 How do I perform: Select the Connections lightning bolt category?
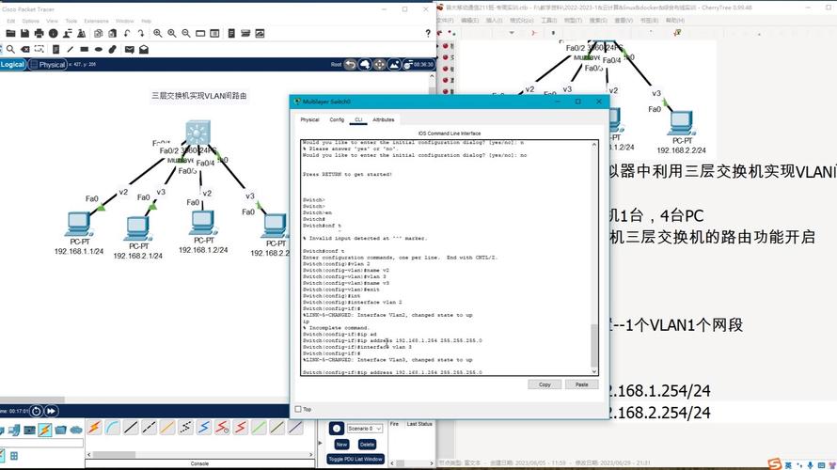click(43, 430)
